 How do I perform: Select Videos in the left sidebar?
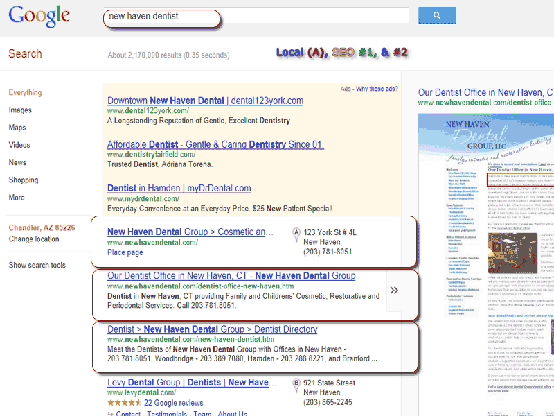(x=19, y=145)
